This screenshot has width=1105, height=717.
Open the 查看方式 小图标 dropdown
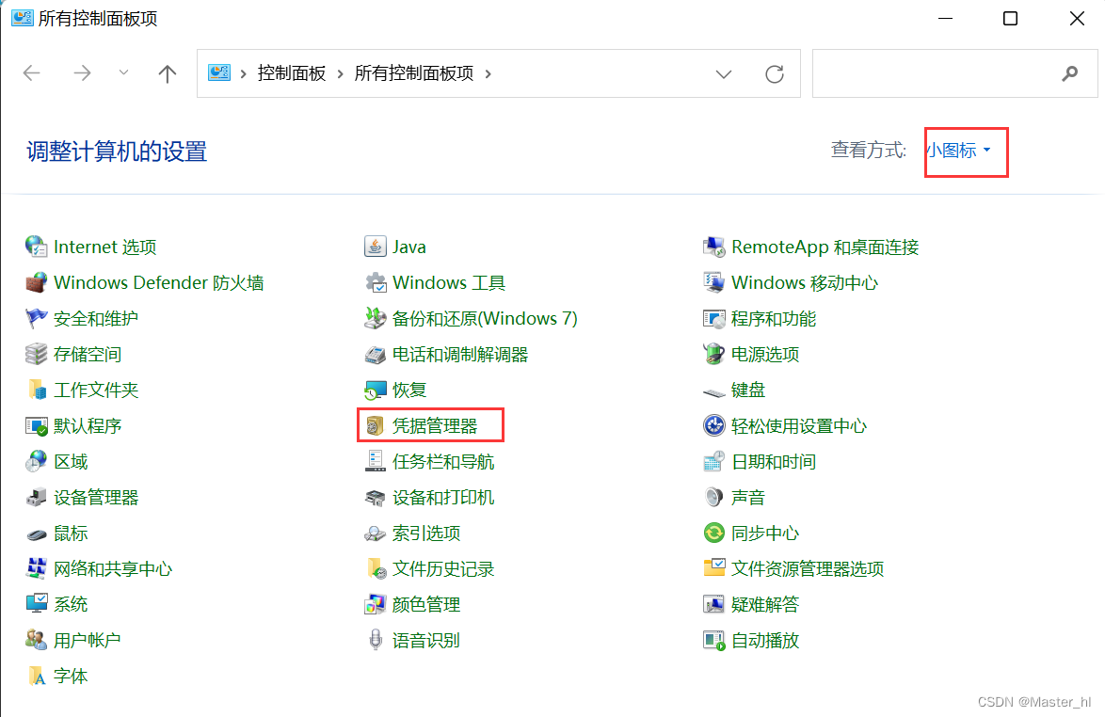coord(958,150)
